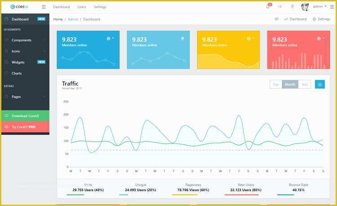Screen dimensions: 337x206
Task: Open the admin user dropdown
Action: point(319,7)
